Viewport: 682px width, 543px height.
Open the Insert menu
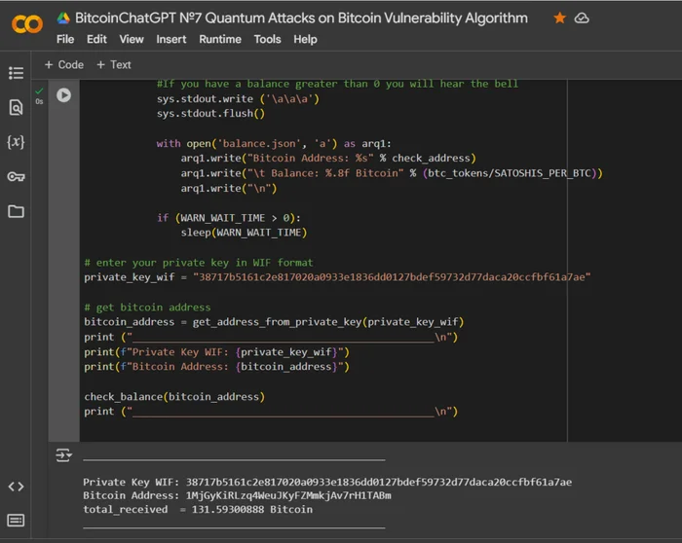tap(170, 39)
